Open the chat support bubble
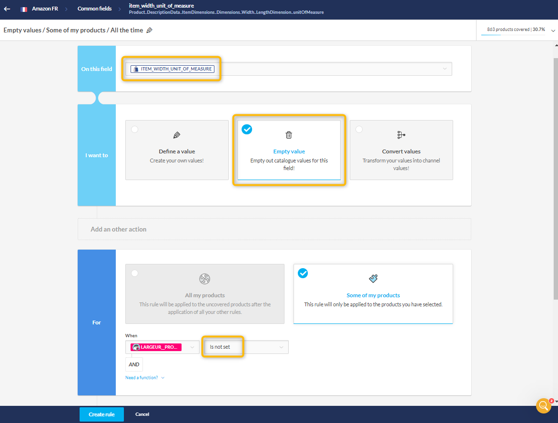This screenshot has width=558, height=423. [543, 405]
